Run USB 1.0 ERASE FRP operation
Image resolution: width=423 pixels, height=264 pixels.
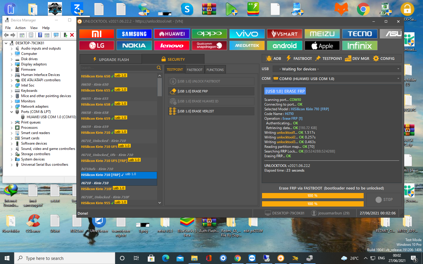pyautogui.click(x=211, y=91)
